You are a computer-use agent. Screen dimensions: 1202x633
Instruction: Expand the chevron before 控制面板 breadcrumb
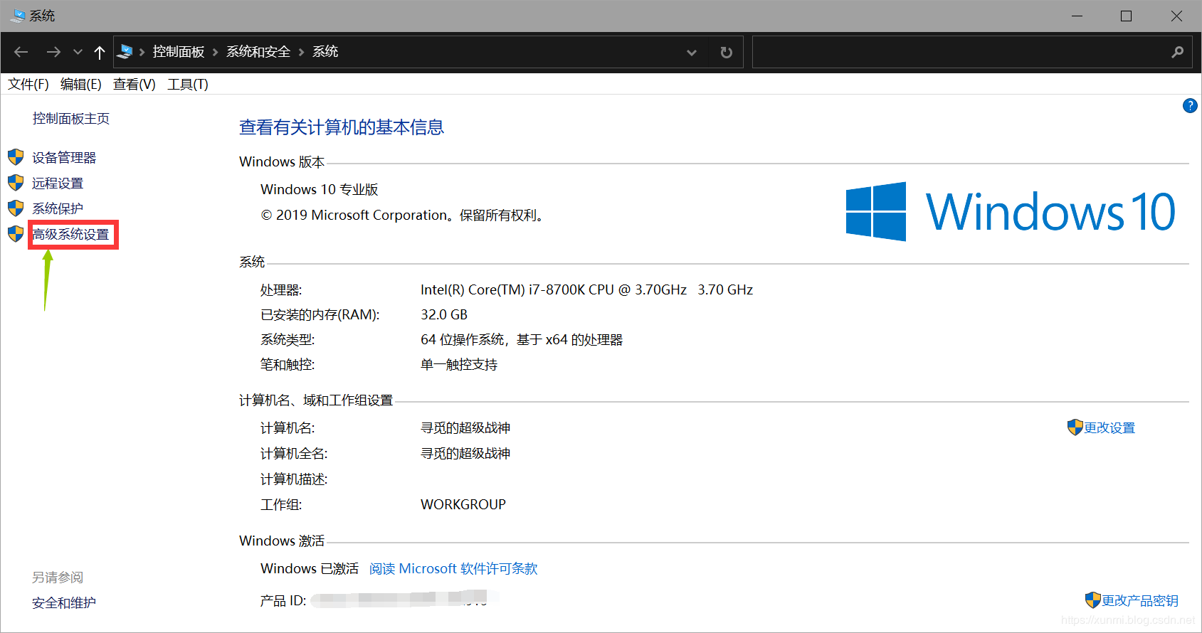point(142,52)
